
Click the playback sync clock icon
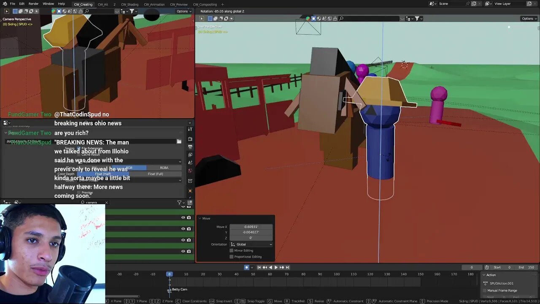(487, 267)
